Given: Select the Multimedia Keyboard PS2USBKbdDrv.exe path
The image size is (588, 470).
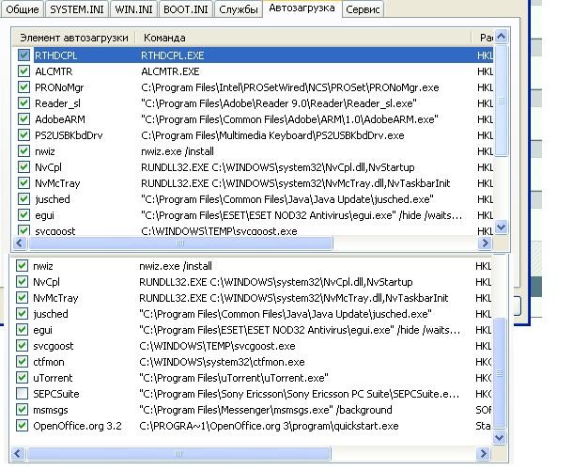Looking at the screenshot, I should coord(272,135).
